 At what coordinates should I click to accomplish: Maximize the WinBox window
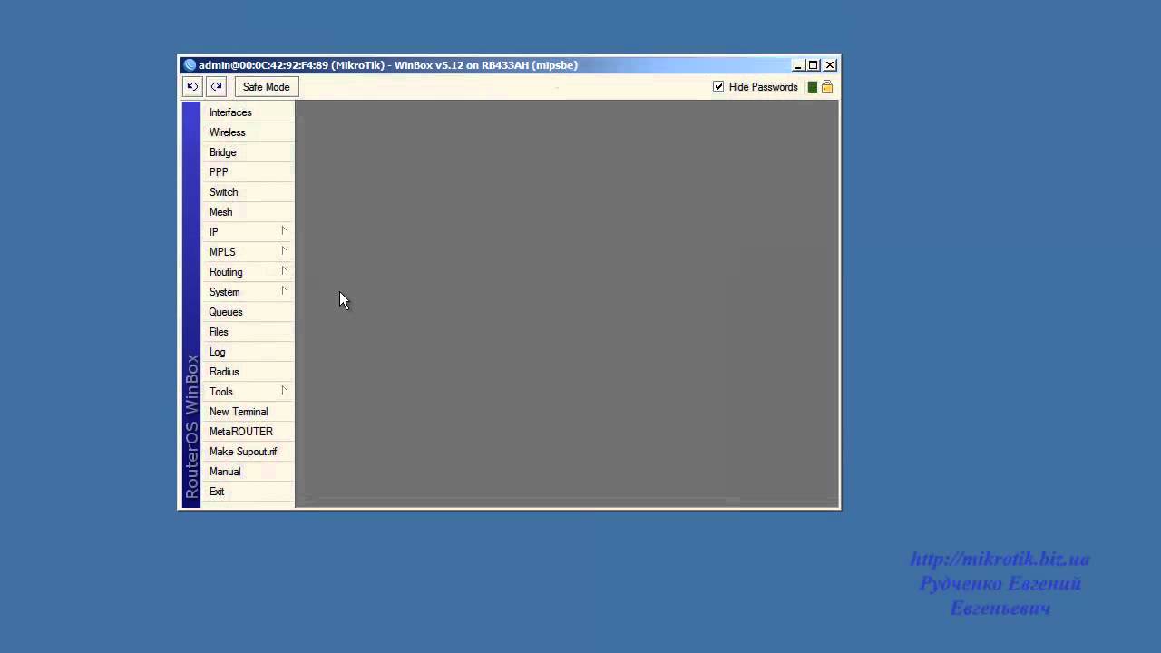coord(814,65)
